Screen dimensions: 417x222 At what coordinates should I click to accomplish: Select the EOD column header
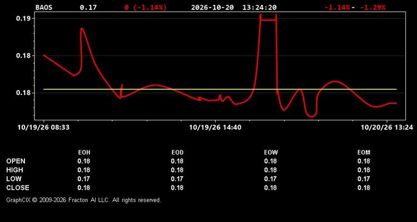177,153
